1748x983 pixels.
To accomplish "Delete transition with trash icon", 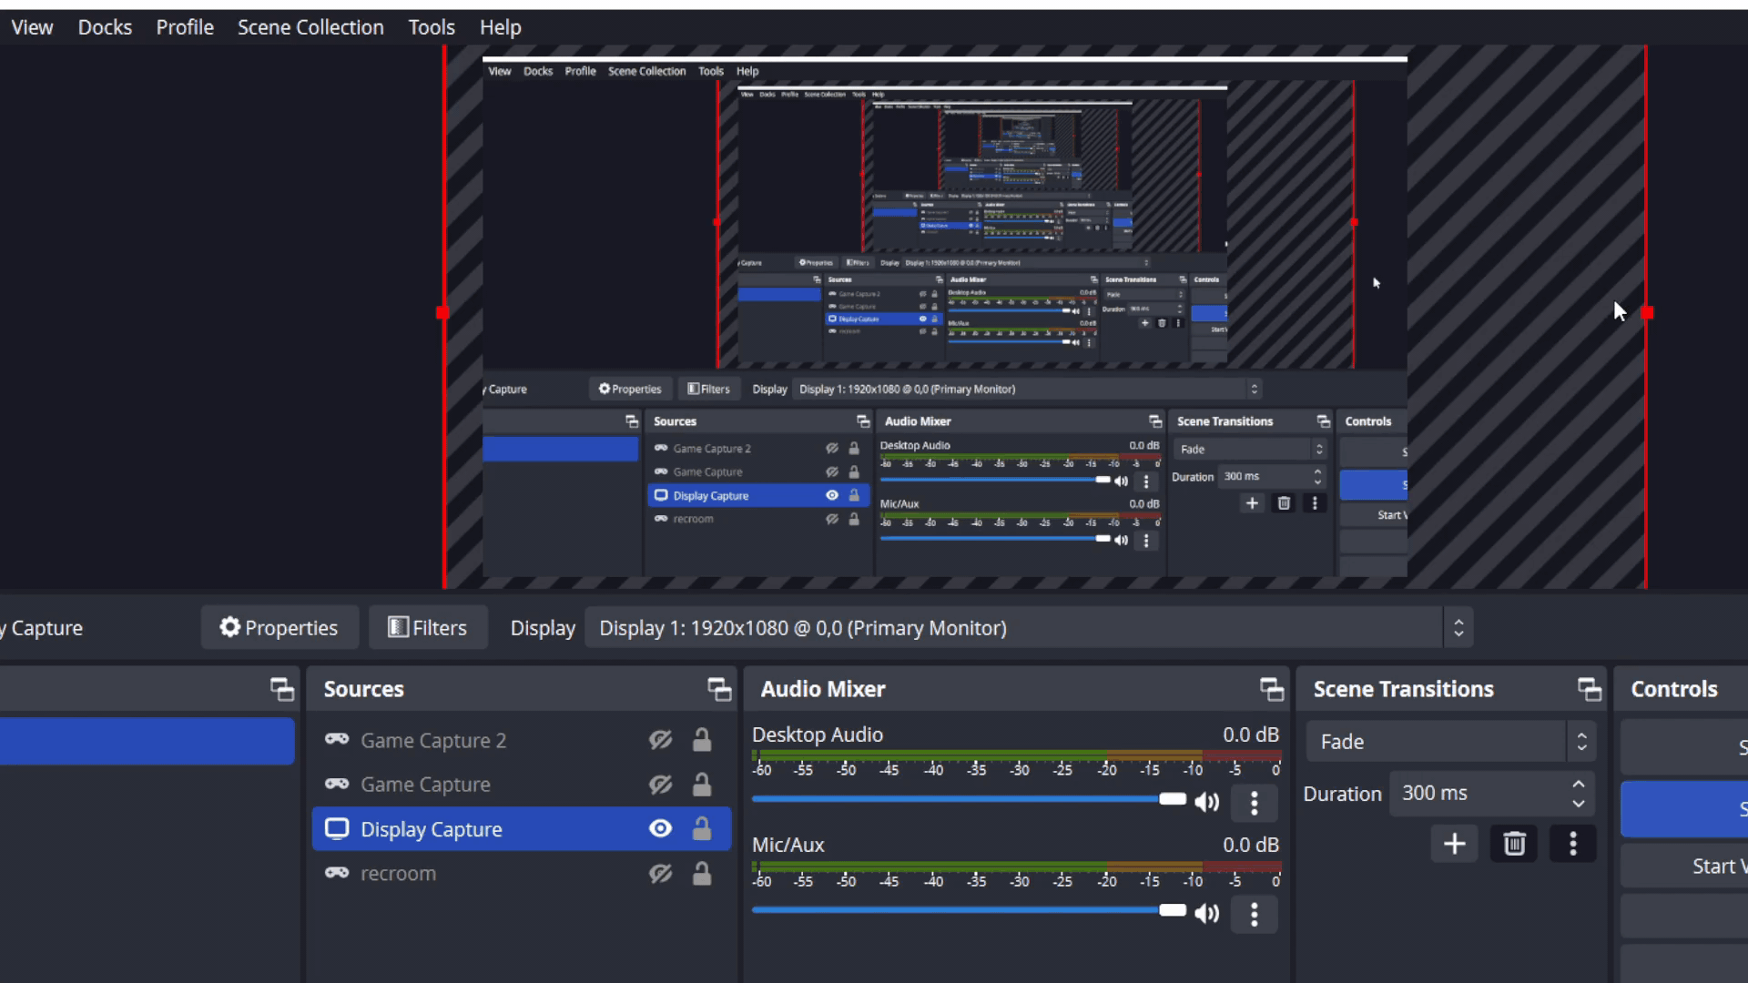I will (1514, 844).
